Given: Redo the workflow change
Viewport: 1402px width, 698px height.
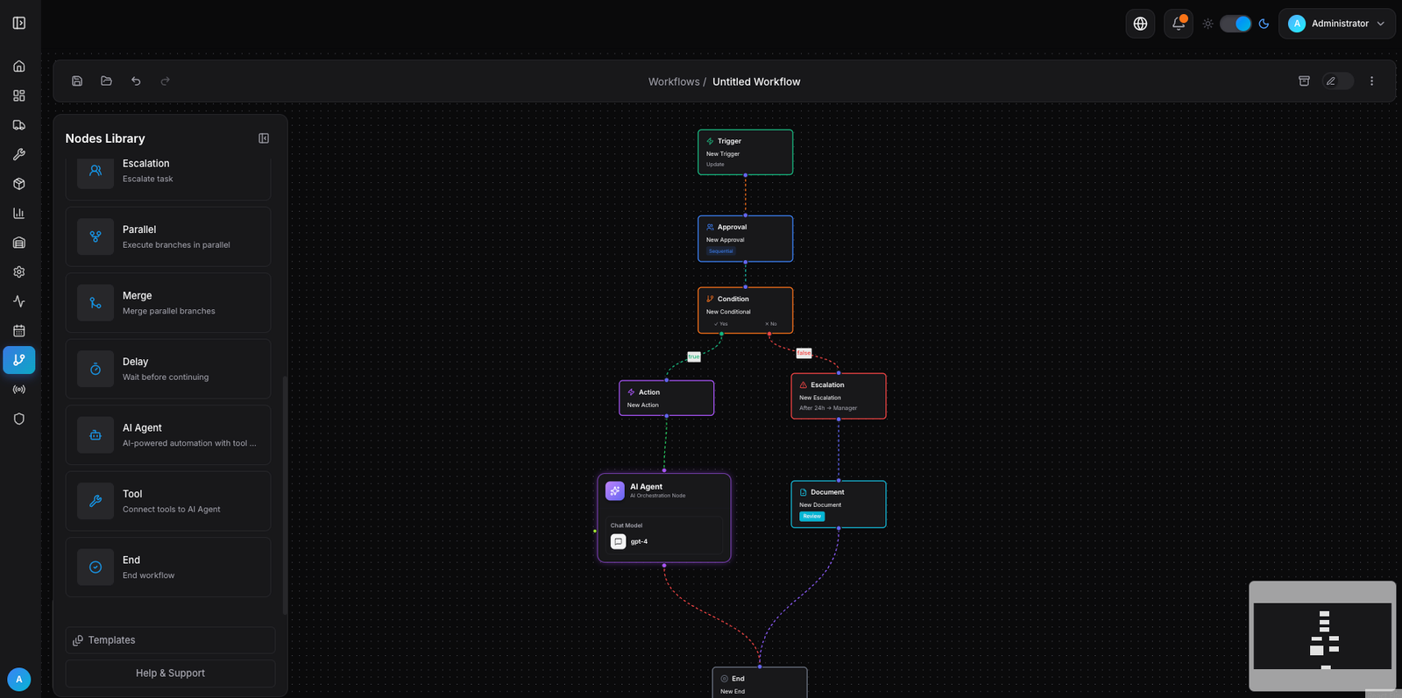Looking at the screenshot, I should (165, 81).
